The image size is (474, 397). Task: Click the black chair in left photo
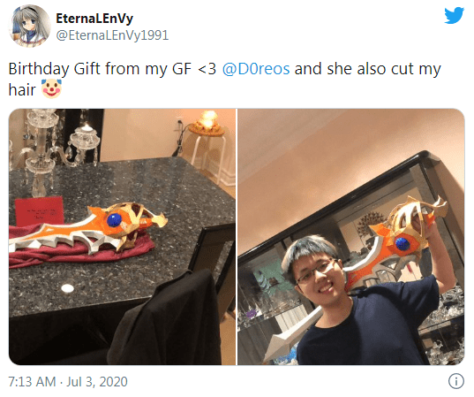166,318
